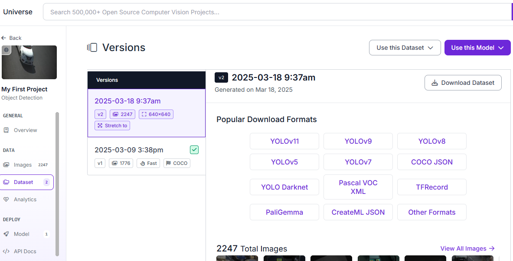Click the dark v2 badge beside version title

click(x=222, y=78)
